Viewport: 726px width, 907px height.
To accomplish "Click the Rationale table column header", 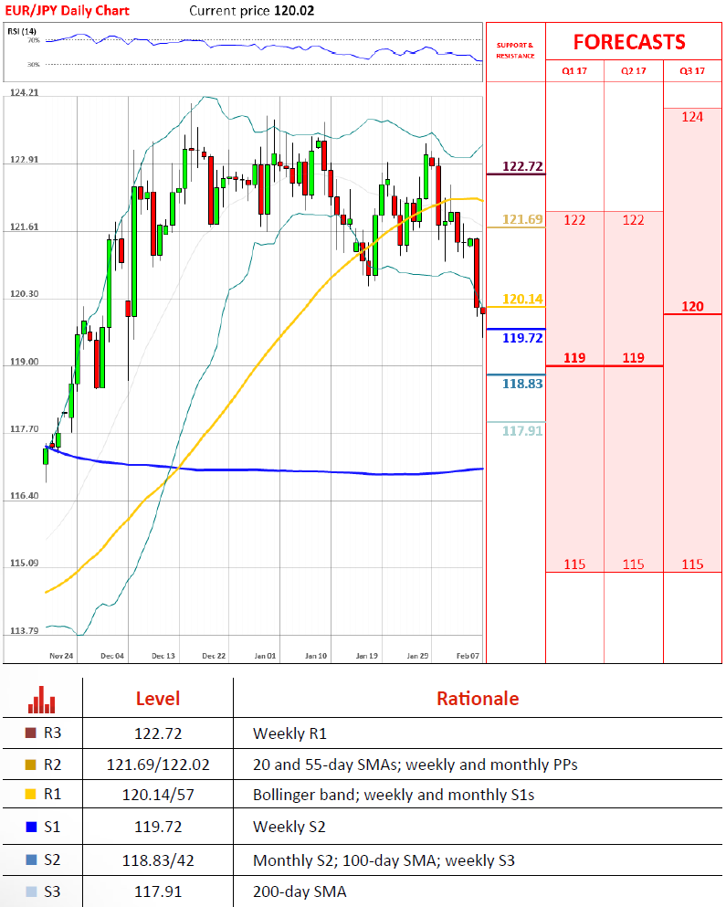I will coord(477,699).
